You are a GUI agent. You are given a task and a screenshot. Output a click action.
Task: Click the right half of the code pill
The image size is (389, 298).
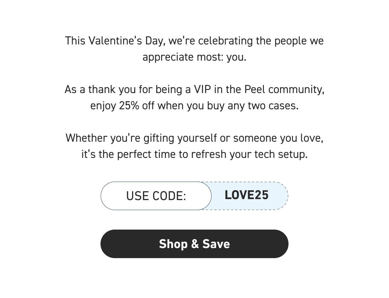[x=250, y=196]
